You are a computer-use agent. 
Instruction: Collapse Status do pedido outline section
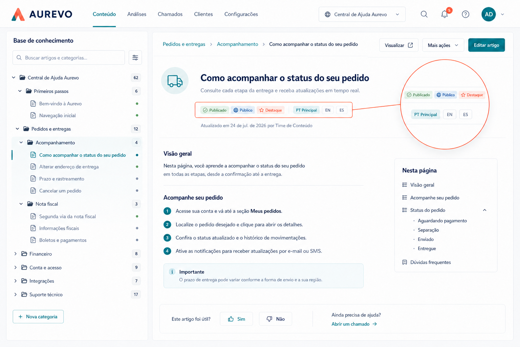[x=484, y=210]
